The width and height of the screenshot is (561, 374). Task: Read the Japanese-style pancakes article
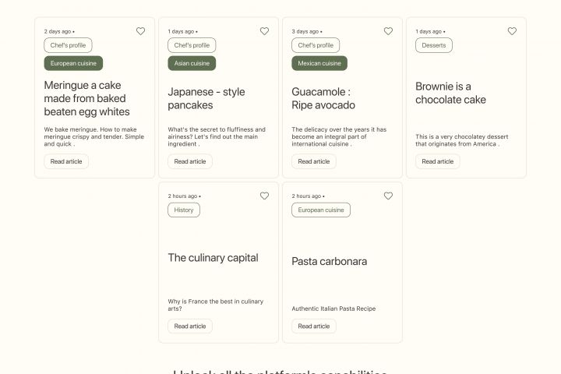tap(190, 161)
